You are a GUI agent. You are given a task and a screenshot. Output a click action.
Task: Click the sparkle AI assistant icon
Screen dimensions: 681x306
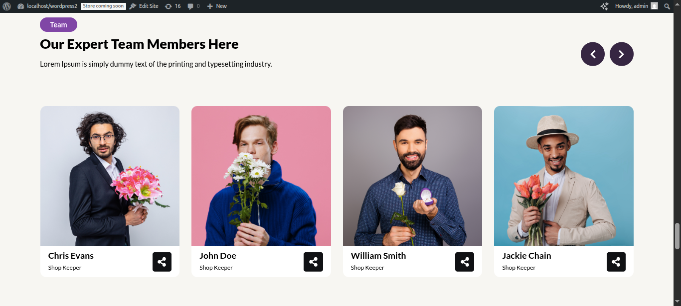(604, 6)
